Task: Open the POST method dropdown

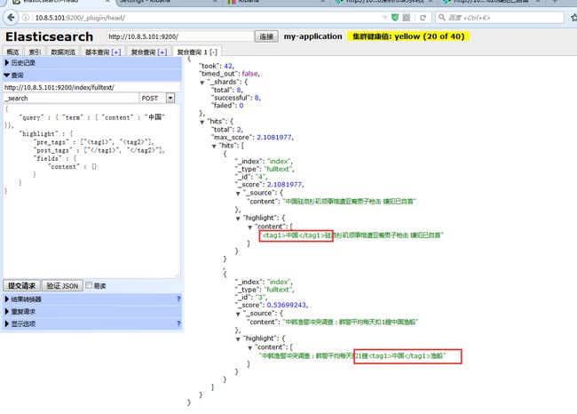Action: coord(157,99)
